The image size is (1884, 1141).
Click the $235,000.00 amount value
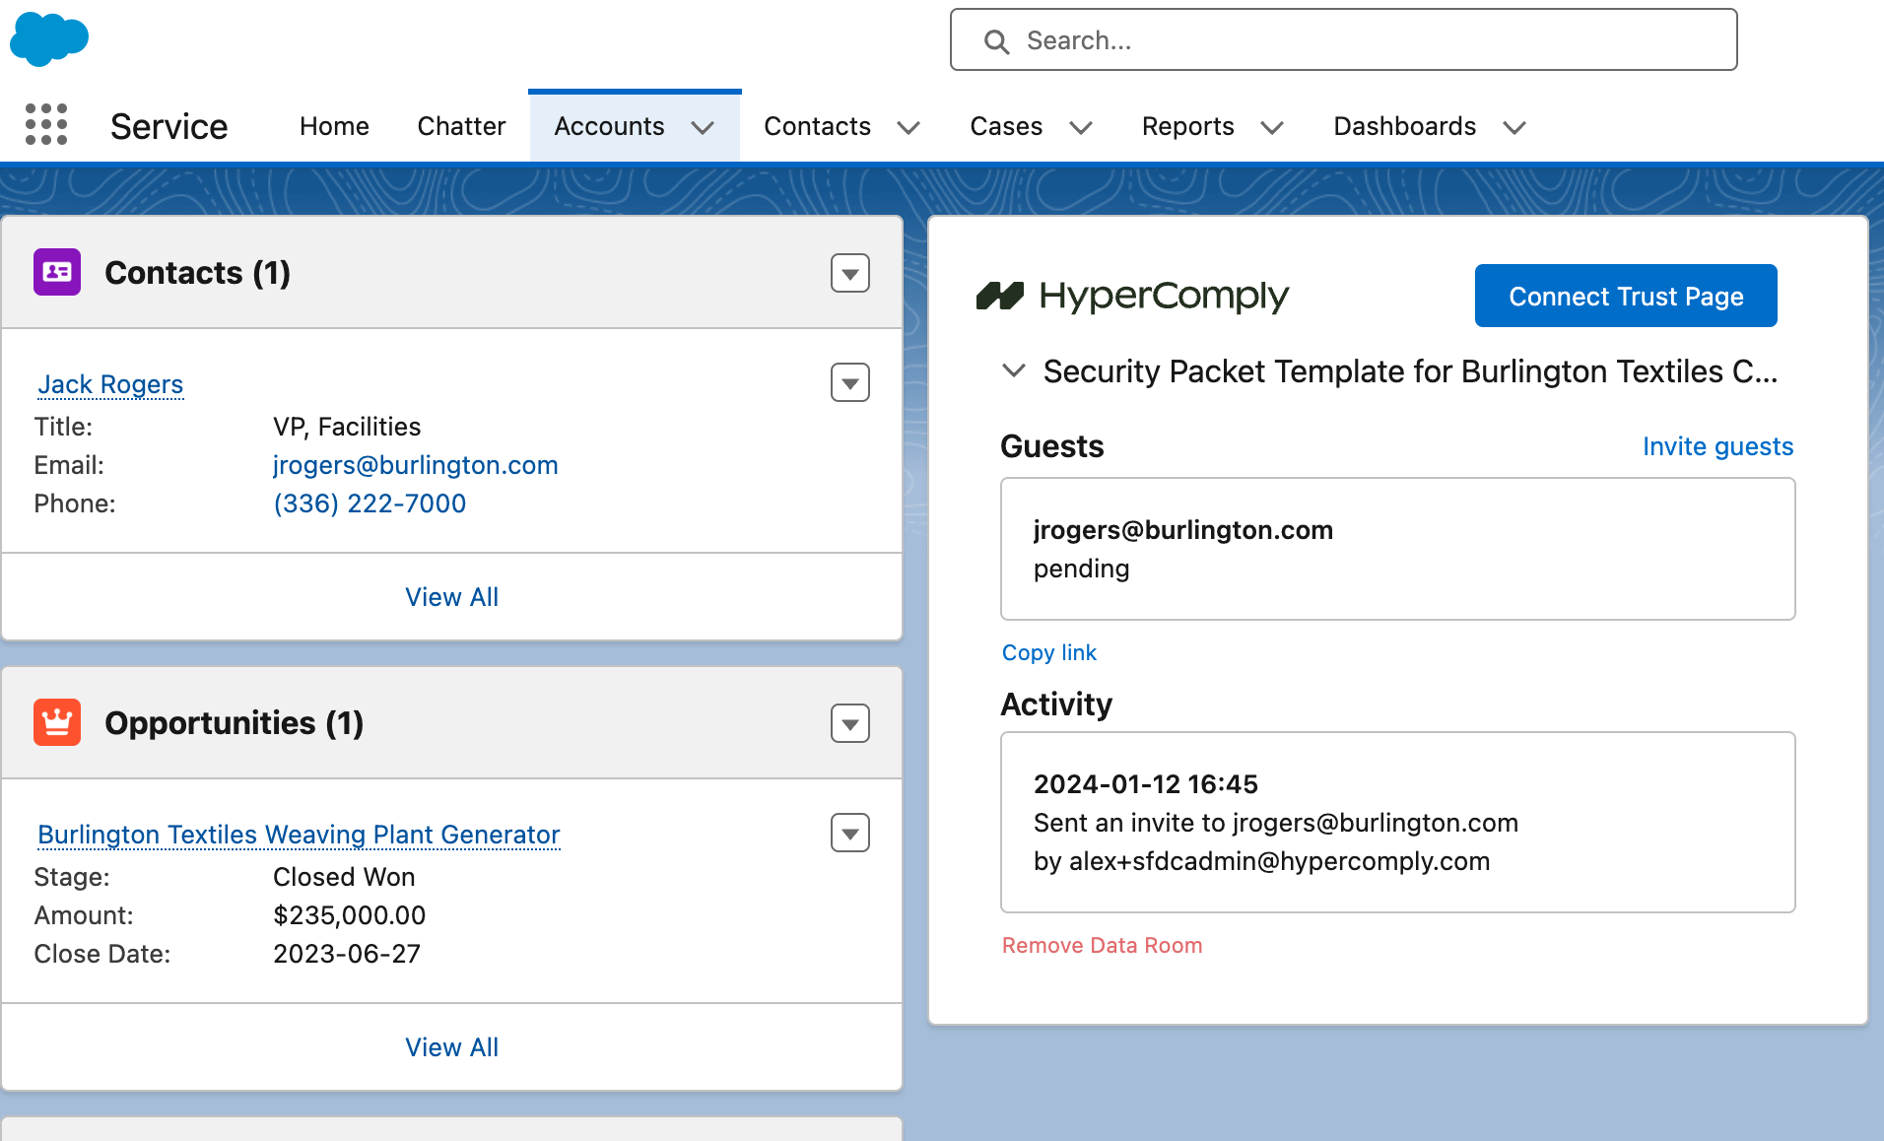[x=349, y=915]
